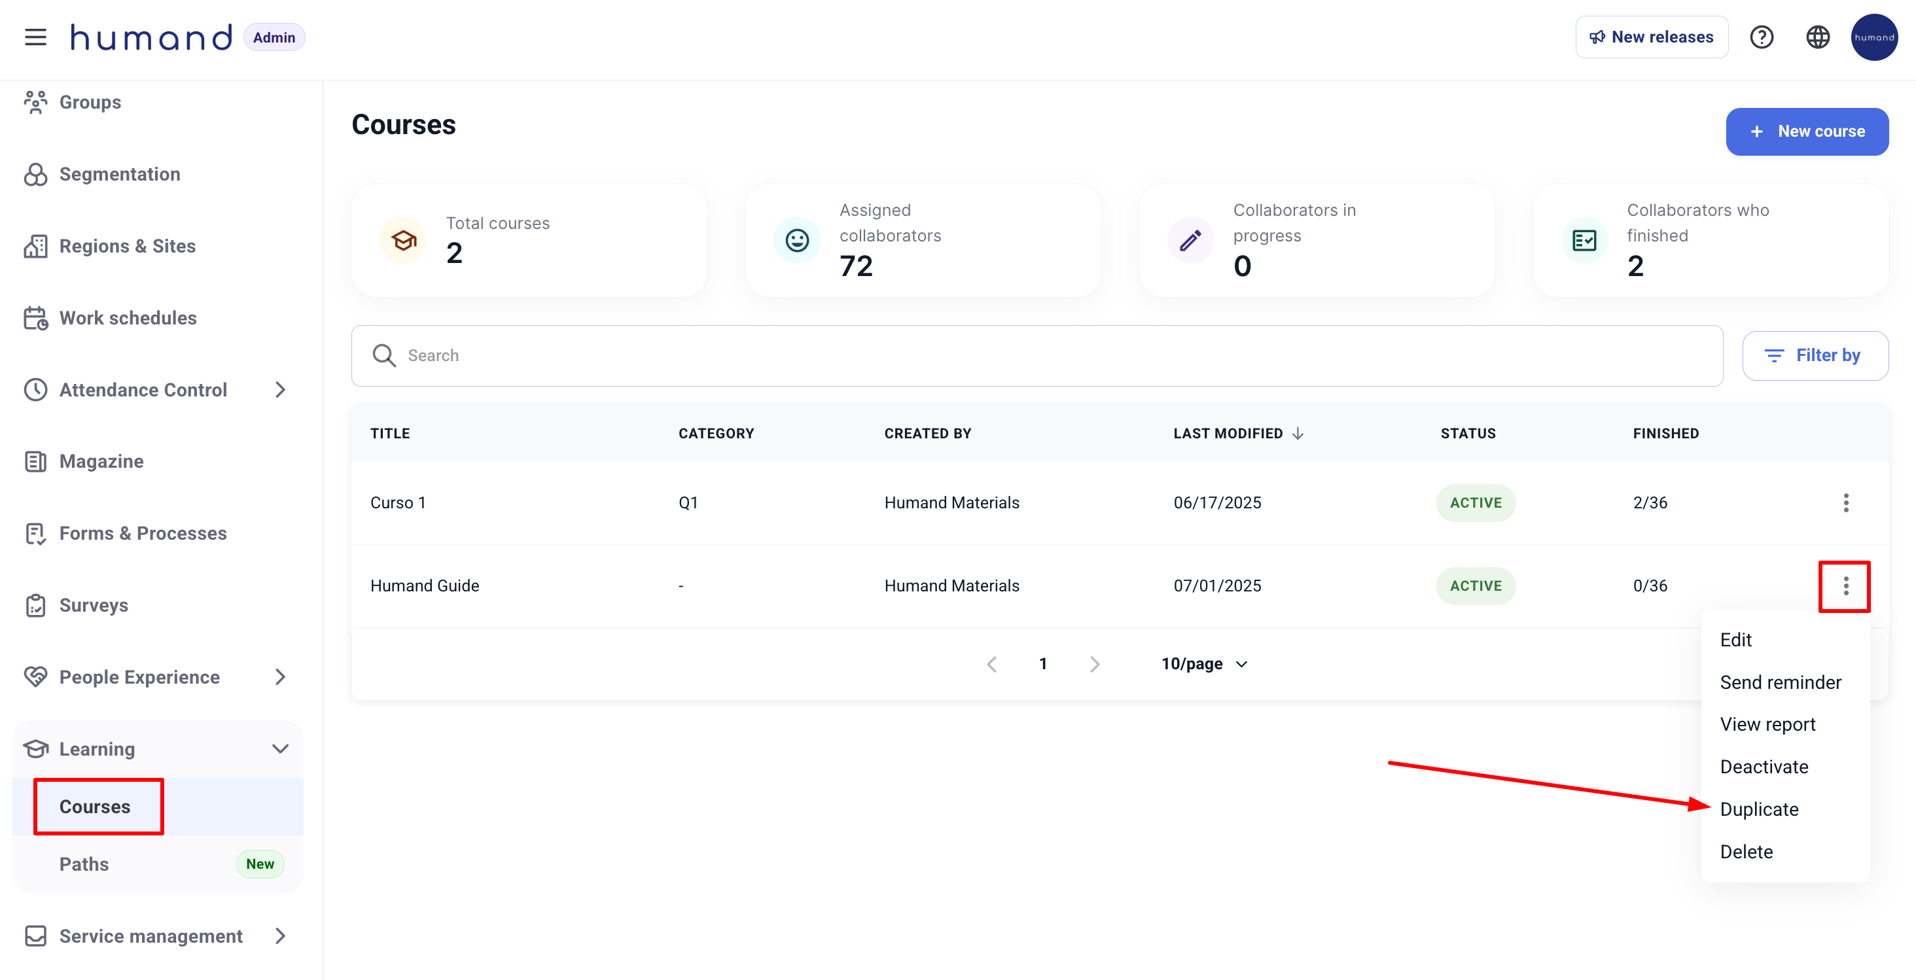Collapse the Learning section
The width and height of the screenshot is (1916, 980).
pyautogui.click(x=279, y=749)
